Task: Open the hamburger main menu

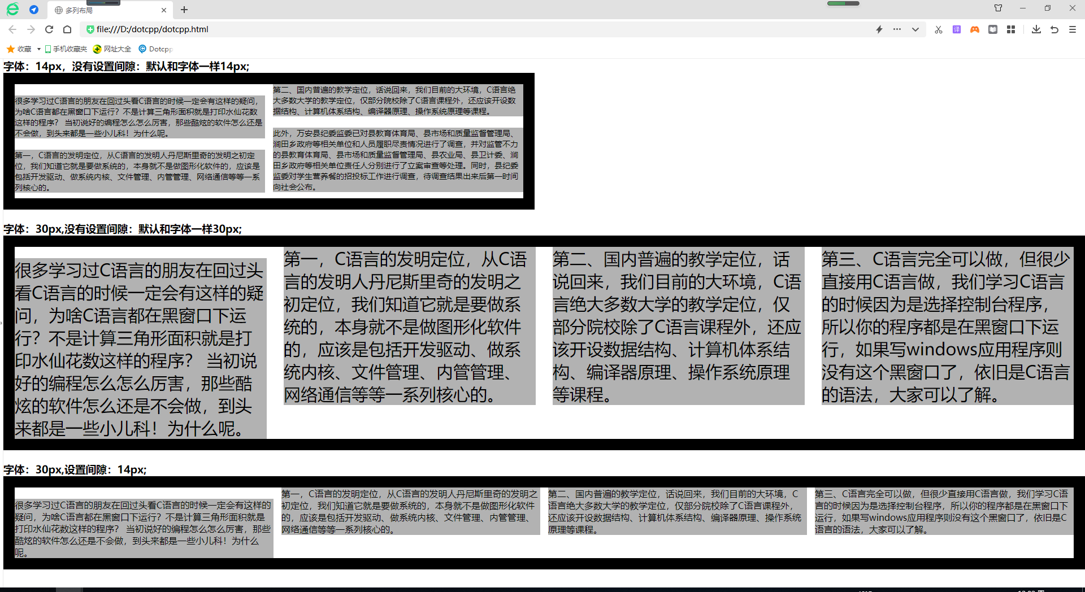Action: 1073,29
